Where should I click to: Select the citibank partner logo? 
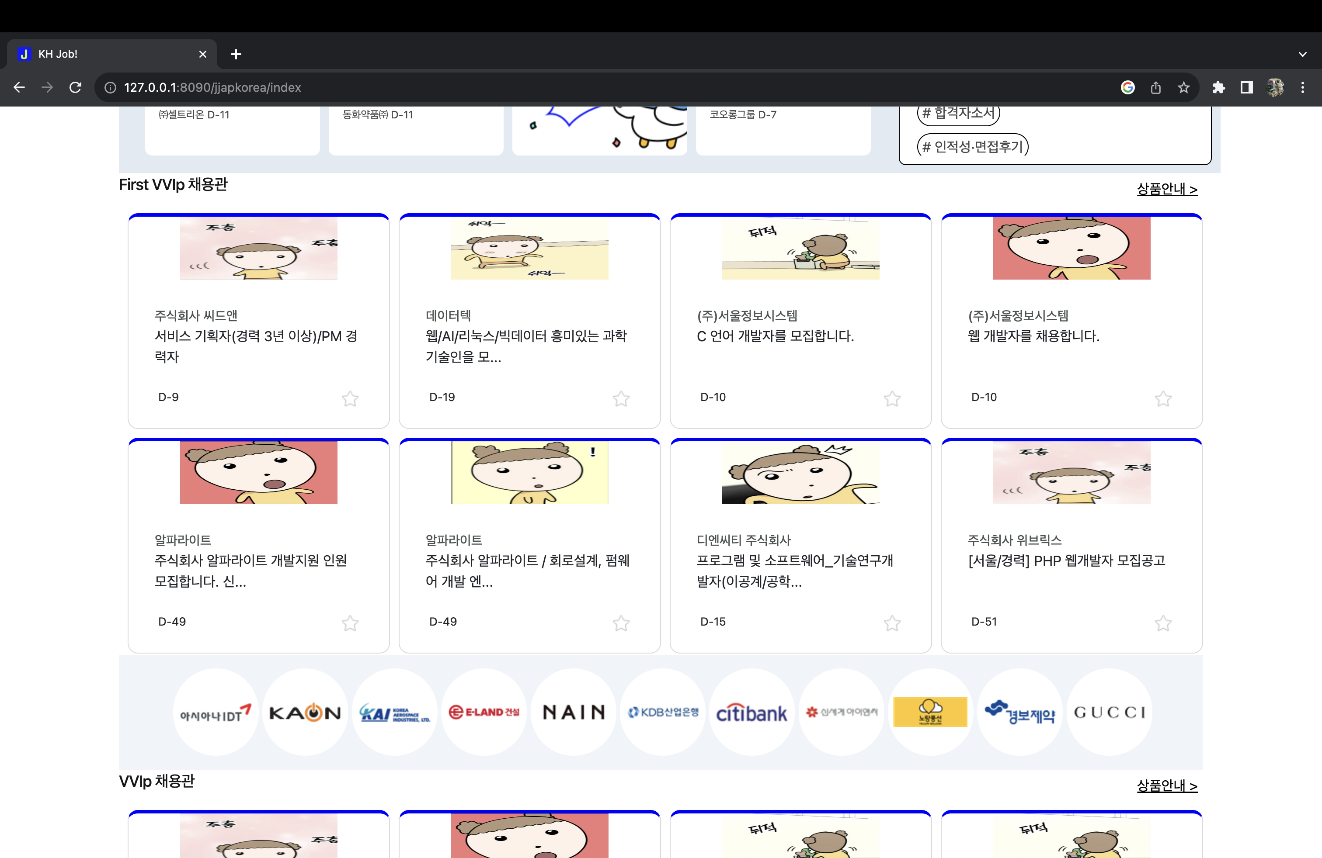pyautogui.click(x=751, y=712)
